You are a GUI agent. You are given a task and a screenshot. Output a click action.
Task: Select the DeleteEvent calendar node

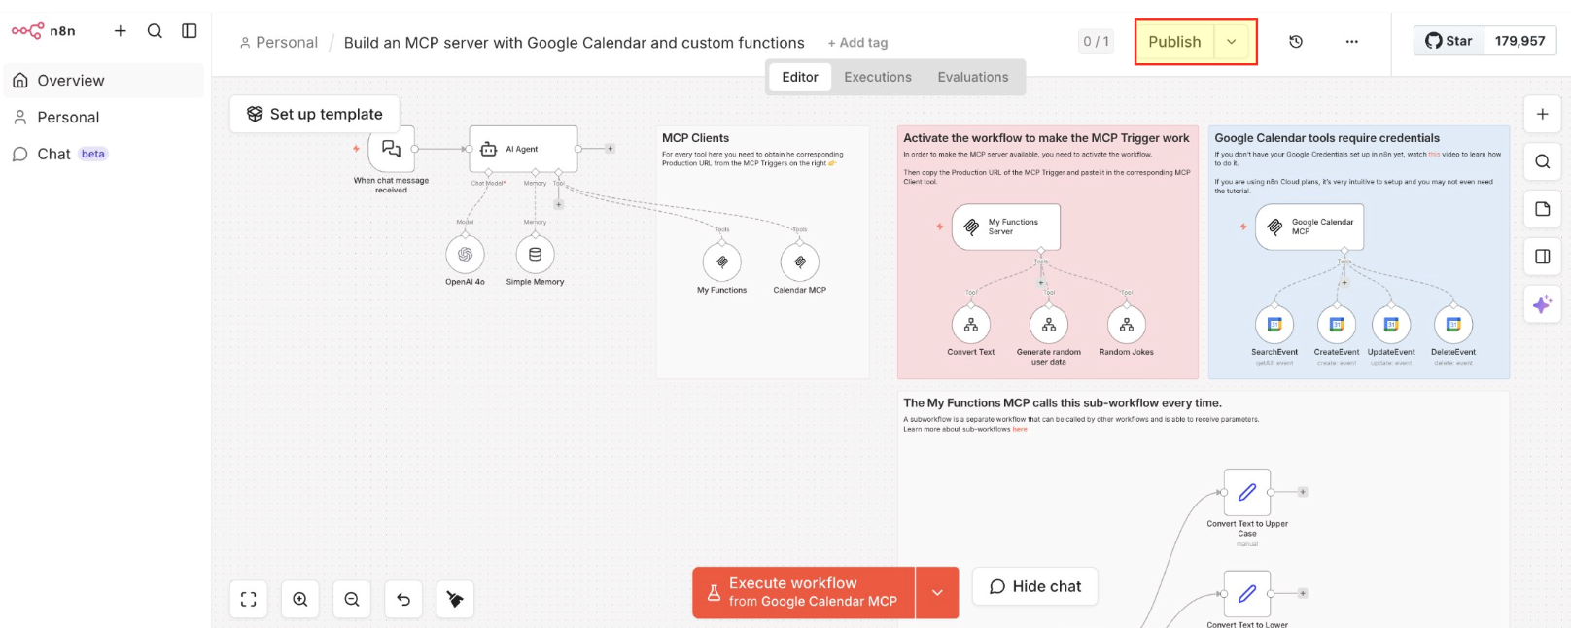[1453, 325]
